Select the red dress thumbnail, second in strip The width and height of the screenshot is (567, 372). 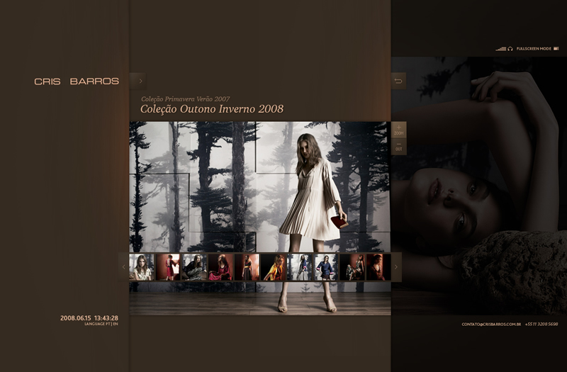tap(168, 267)
